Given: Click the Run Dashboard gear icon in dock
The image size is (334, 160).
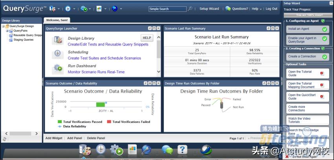Looking at the screenshot, I should click(116, 149).
